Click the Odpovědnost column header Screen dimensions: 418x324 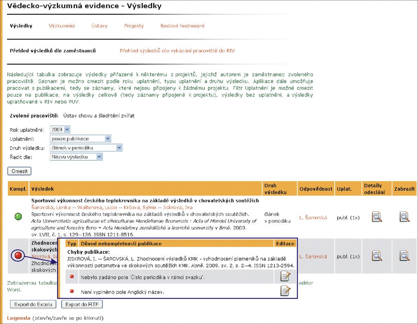pyautogui.click(x=316, y=189)
